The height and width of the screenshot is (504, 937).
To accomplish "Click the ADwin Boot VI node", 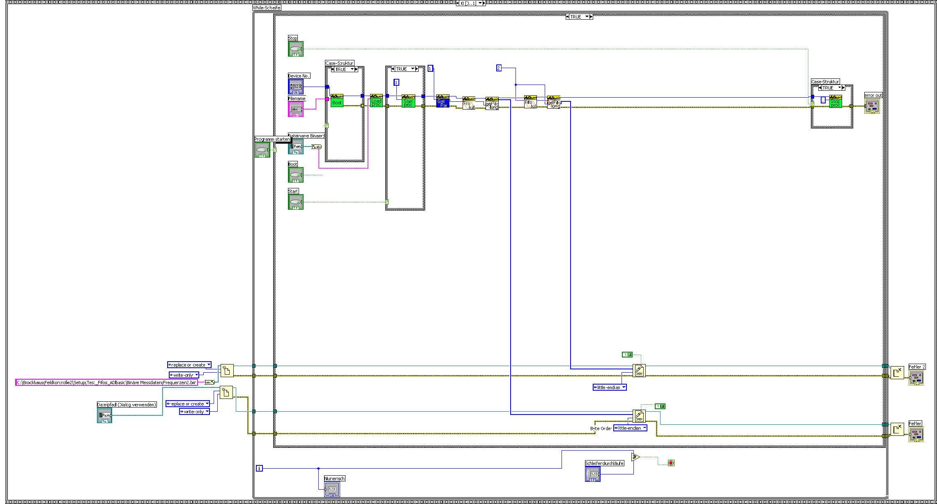I will pos(337,101).
